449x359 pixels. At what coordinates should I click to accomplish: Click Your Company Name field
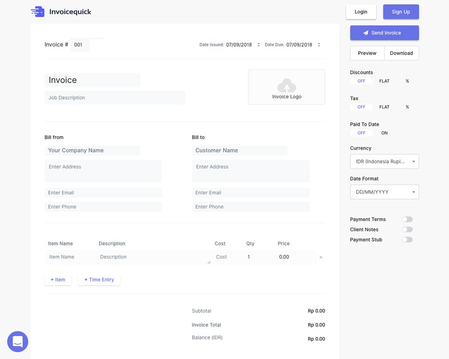tap(92, 151)
